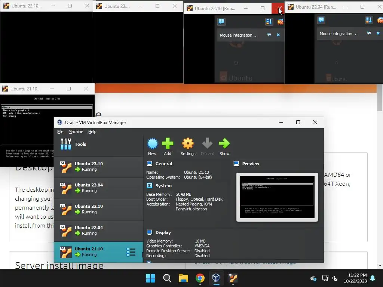Click the Mouse integration help icon in Ubuntu 22.10 window
This screenshot has height=287, width=383.
[269, 35]
